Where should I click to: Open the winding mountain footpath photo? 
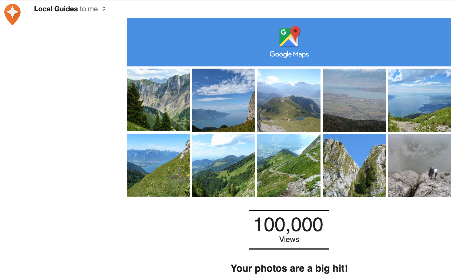[x=289, y=166]
